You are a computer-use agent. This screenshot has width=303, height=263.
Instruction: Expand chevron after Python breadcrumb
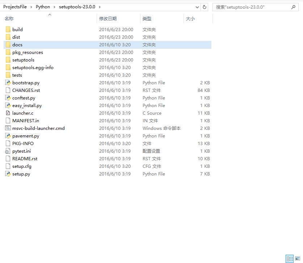[x=55, y=7]
